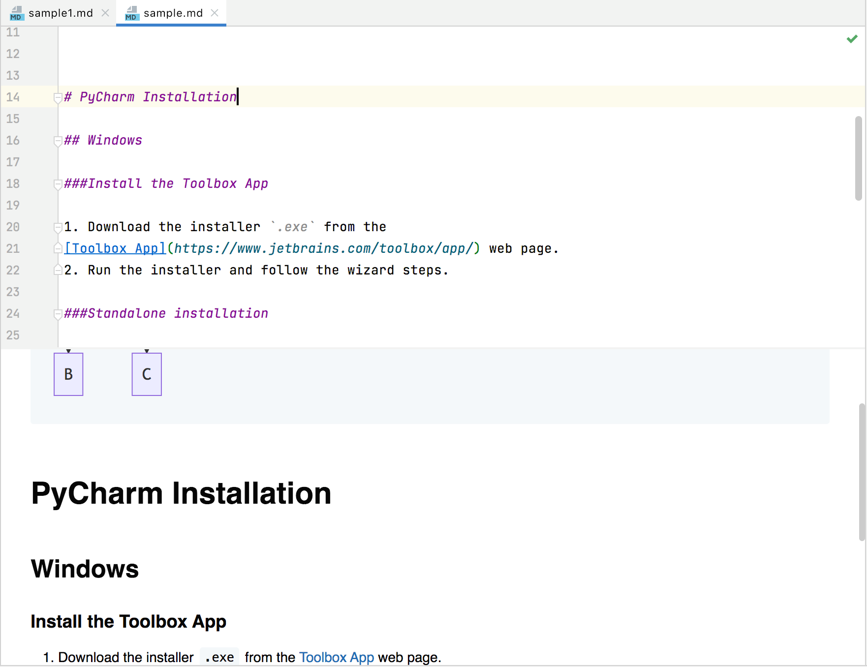The width and height of the screenshot is (867, 667).
Task: Click line number 14 in the gutter
Action: pyautogui.click(x=13, y=97)
